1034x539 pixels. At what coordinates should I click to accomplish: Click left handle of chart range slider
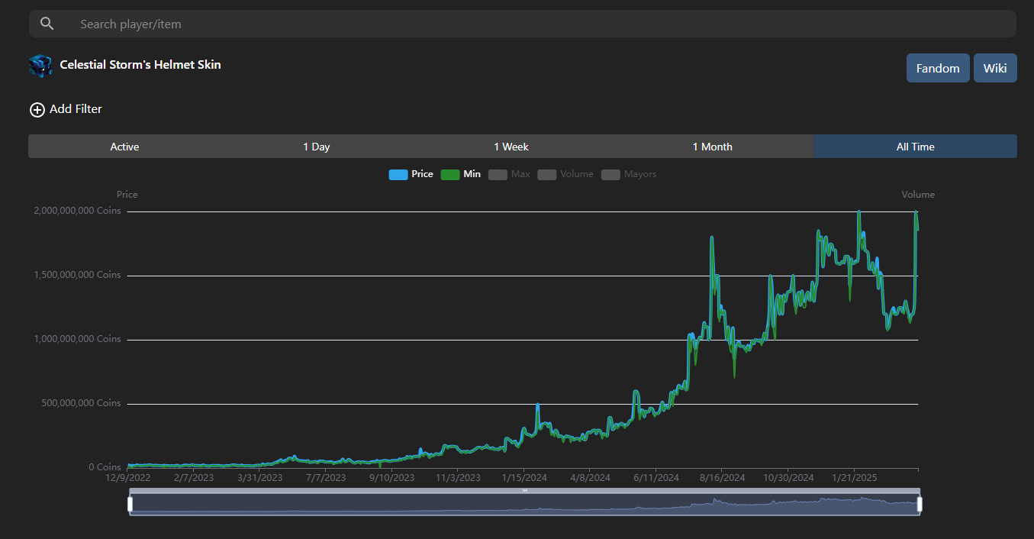(x=130, y=504)
